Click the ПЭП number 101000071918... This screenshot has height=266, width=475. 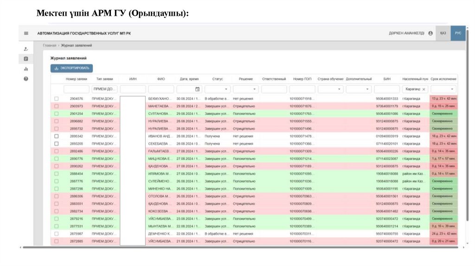[302, 99]
